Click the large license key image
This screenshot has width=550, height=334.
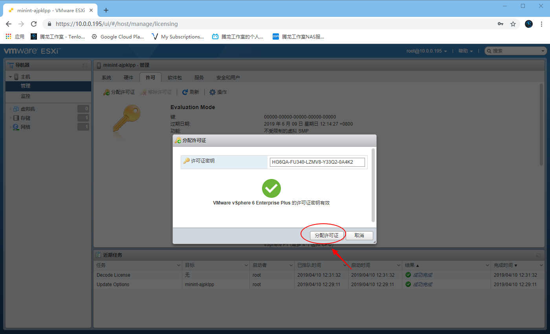126,119
